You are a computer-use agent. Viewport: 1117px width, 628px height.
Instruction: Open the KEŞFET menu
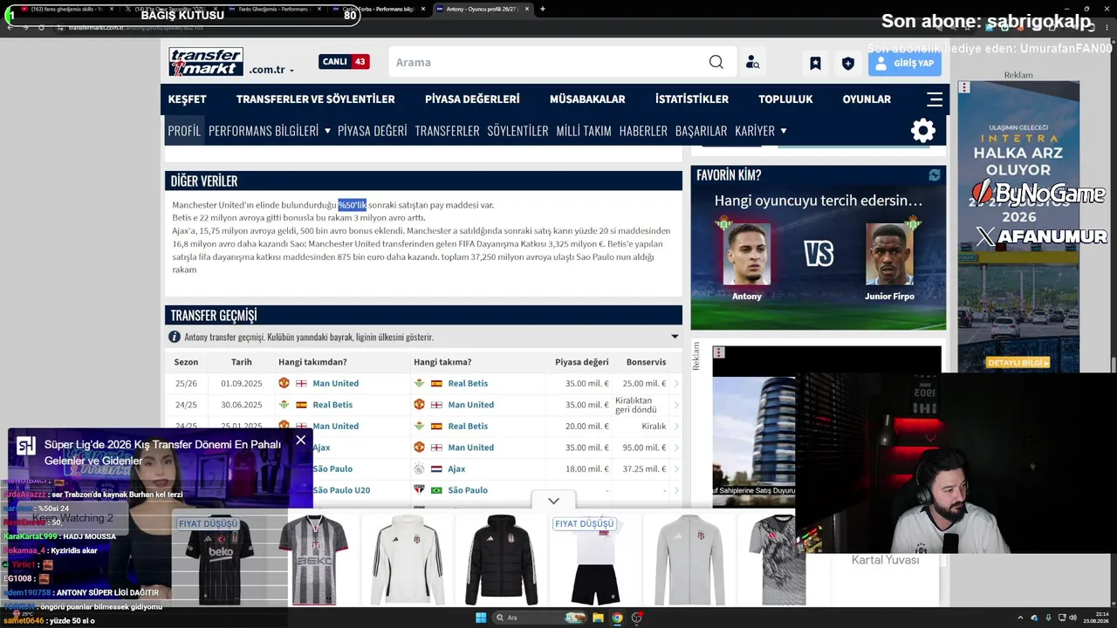click(187, 99)
